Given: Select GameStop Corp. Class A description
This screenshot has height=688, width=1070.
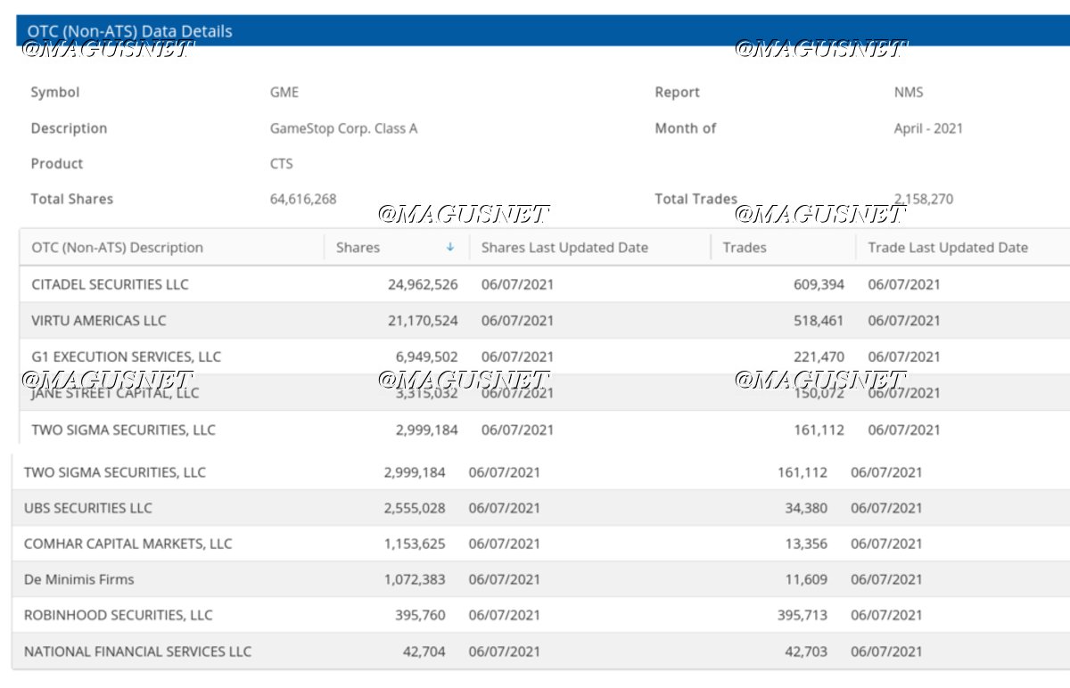Looking at the screenshot, I should [x=343, y=128].
